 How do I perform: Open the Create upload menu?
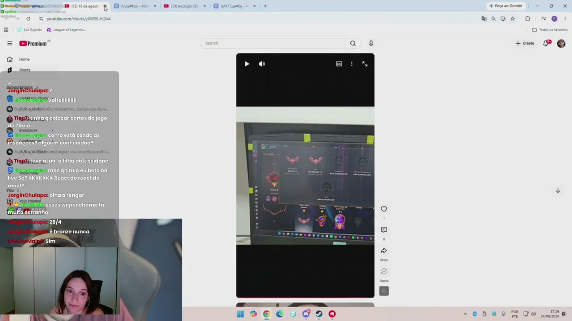tap(525, 43)
